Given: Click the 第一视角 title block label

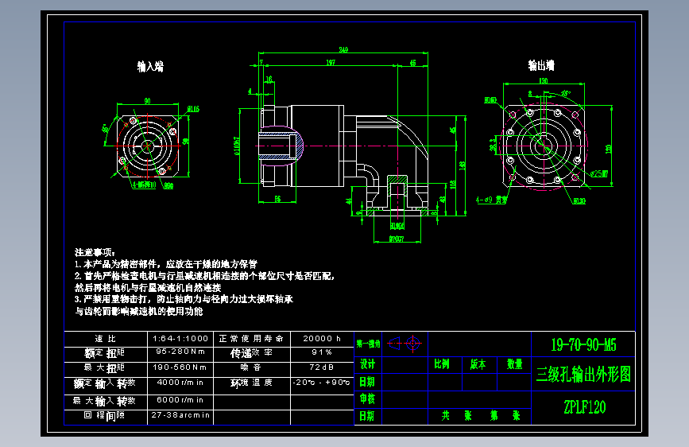Looking at the screenshot, I should pyautogui.click(x=368, y=344).
